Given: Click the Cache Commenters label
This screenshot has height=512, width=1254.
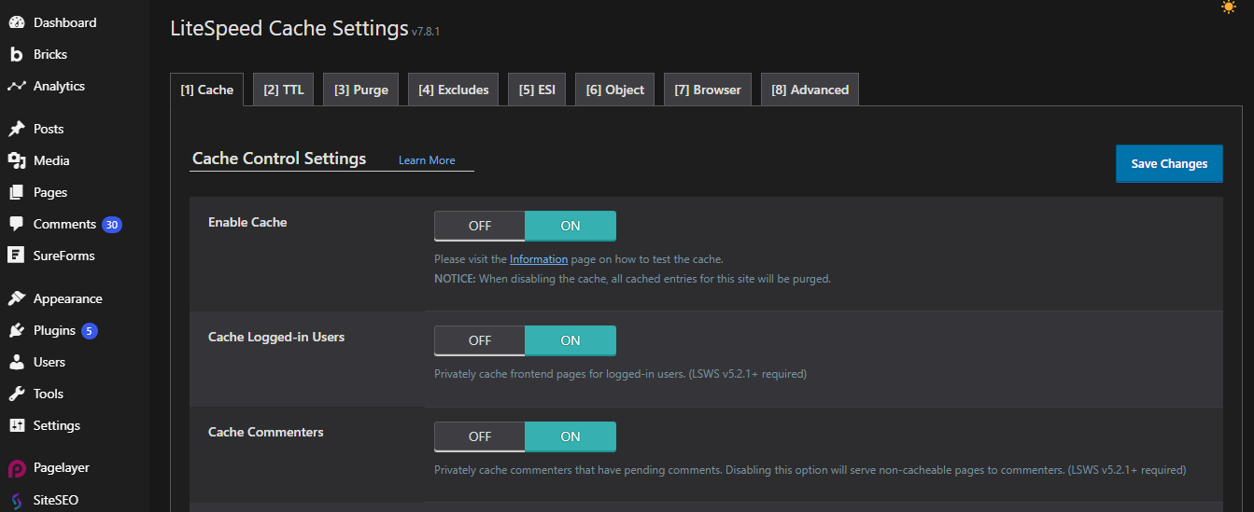Looking at the screenshot, I should [266, 432].
